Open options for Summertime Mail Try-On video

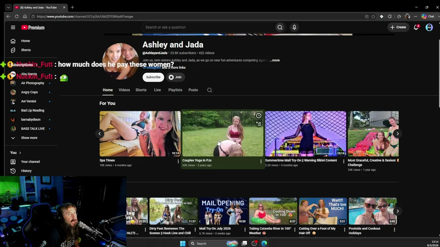tap(343, 161)
